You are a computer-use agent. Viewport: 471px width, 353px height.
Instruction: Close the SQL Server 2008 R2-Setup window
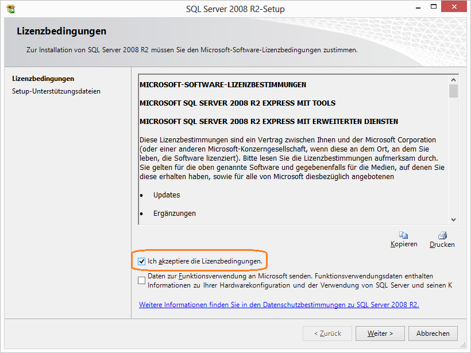click(x=454, y=7)
